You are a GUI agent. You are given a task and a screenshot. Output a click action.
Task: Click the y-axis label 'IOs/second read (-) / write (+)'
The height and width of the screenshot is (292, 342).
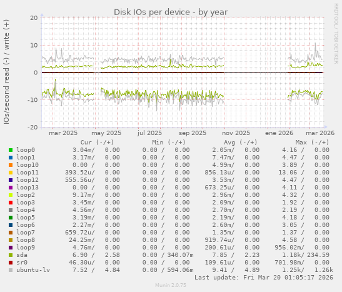6,72
